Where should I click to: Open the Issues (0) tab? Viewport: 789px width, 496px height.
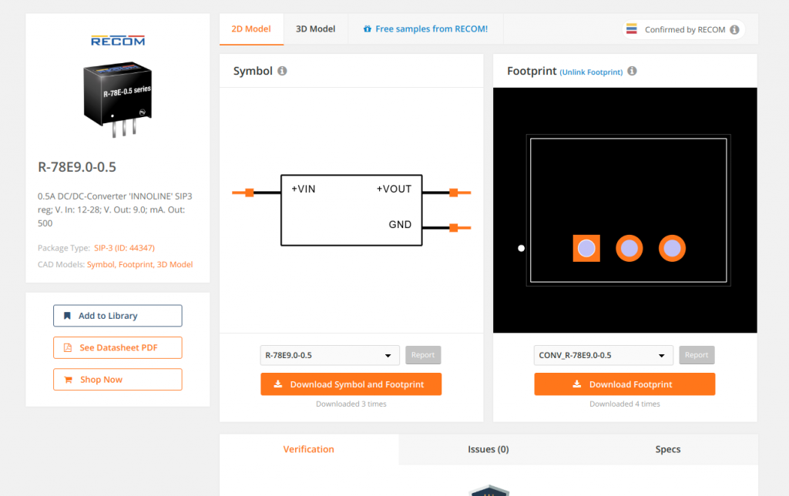pyautogui.click(x=488, y=449)
